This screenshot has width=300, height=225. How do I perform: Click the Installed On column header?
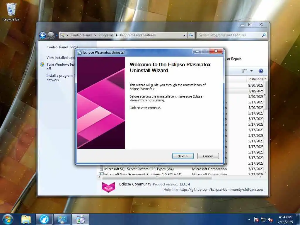click(255, 79)
